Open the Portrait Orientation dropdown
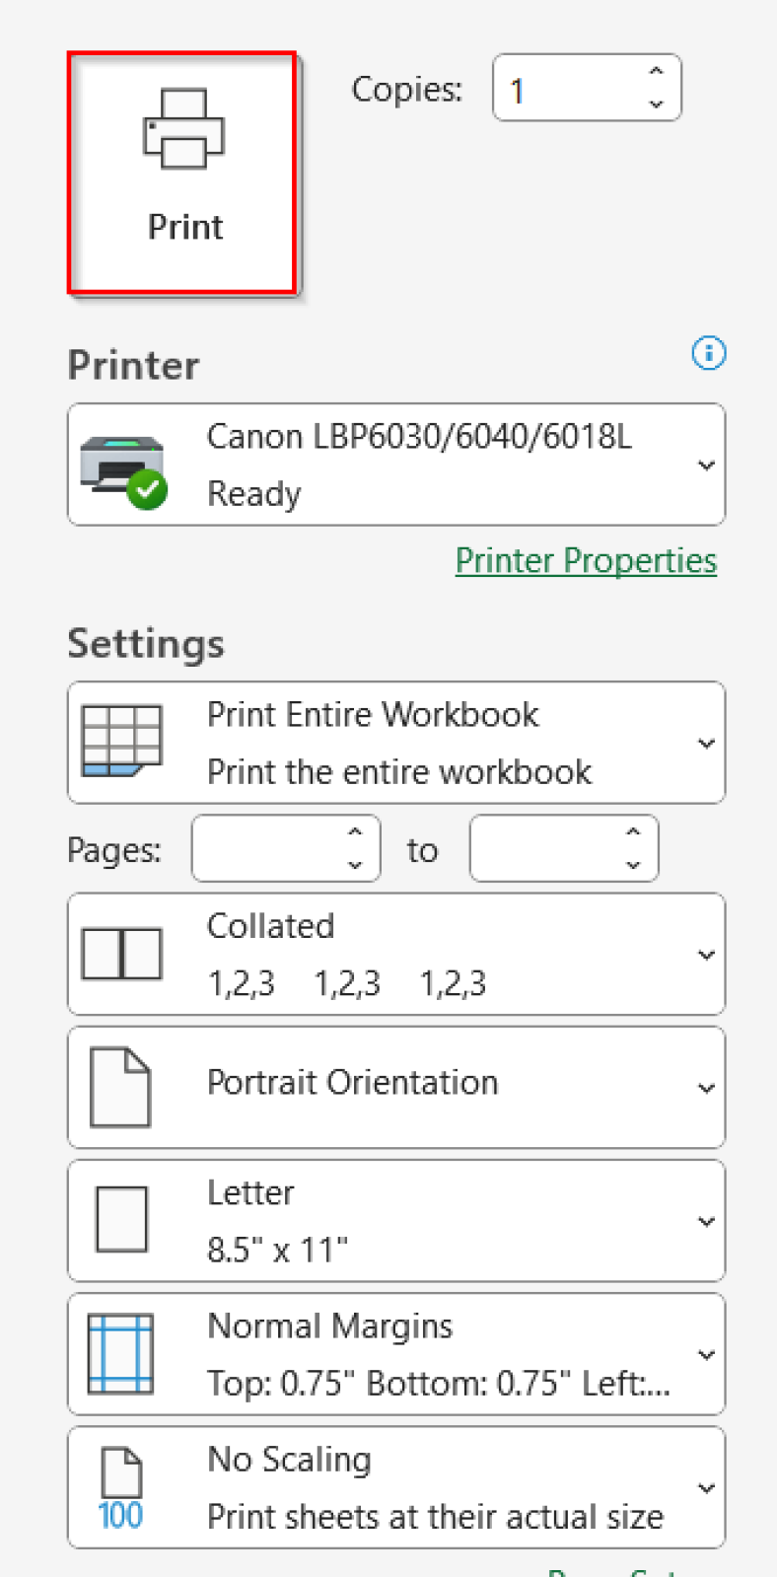The image size is (777, 1577). coord(705,1088)
